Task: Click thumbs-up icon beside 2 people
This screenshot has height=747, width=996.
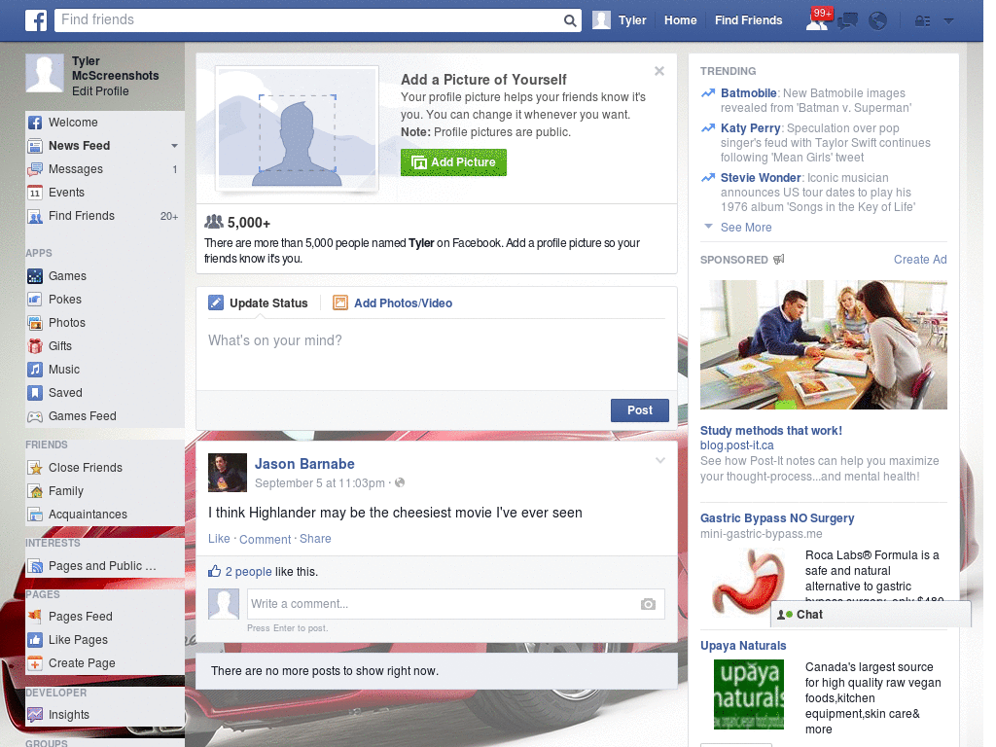Action: tap(215, 571)
